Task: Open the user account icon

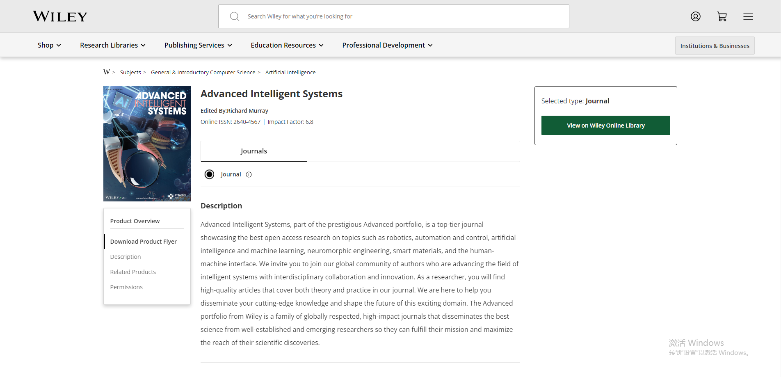Action: point(696,16)
